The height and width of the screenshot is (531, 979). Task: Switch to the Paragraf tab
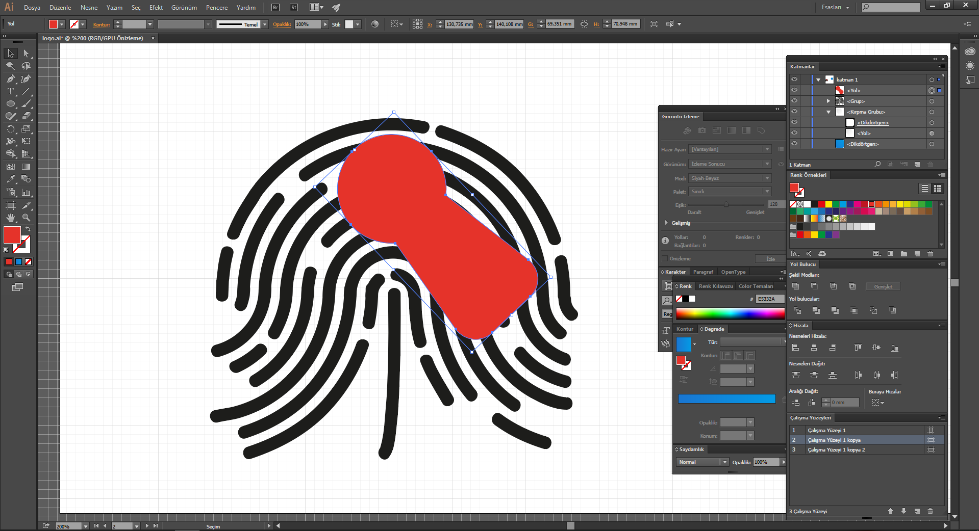[x=703, y=272]
